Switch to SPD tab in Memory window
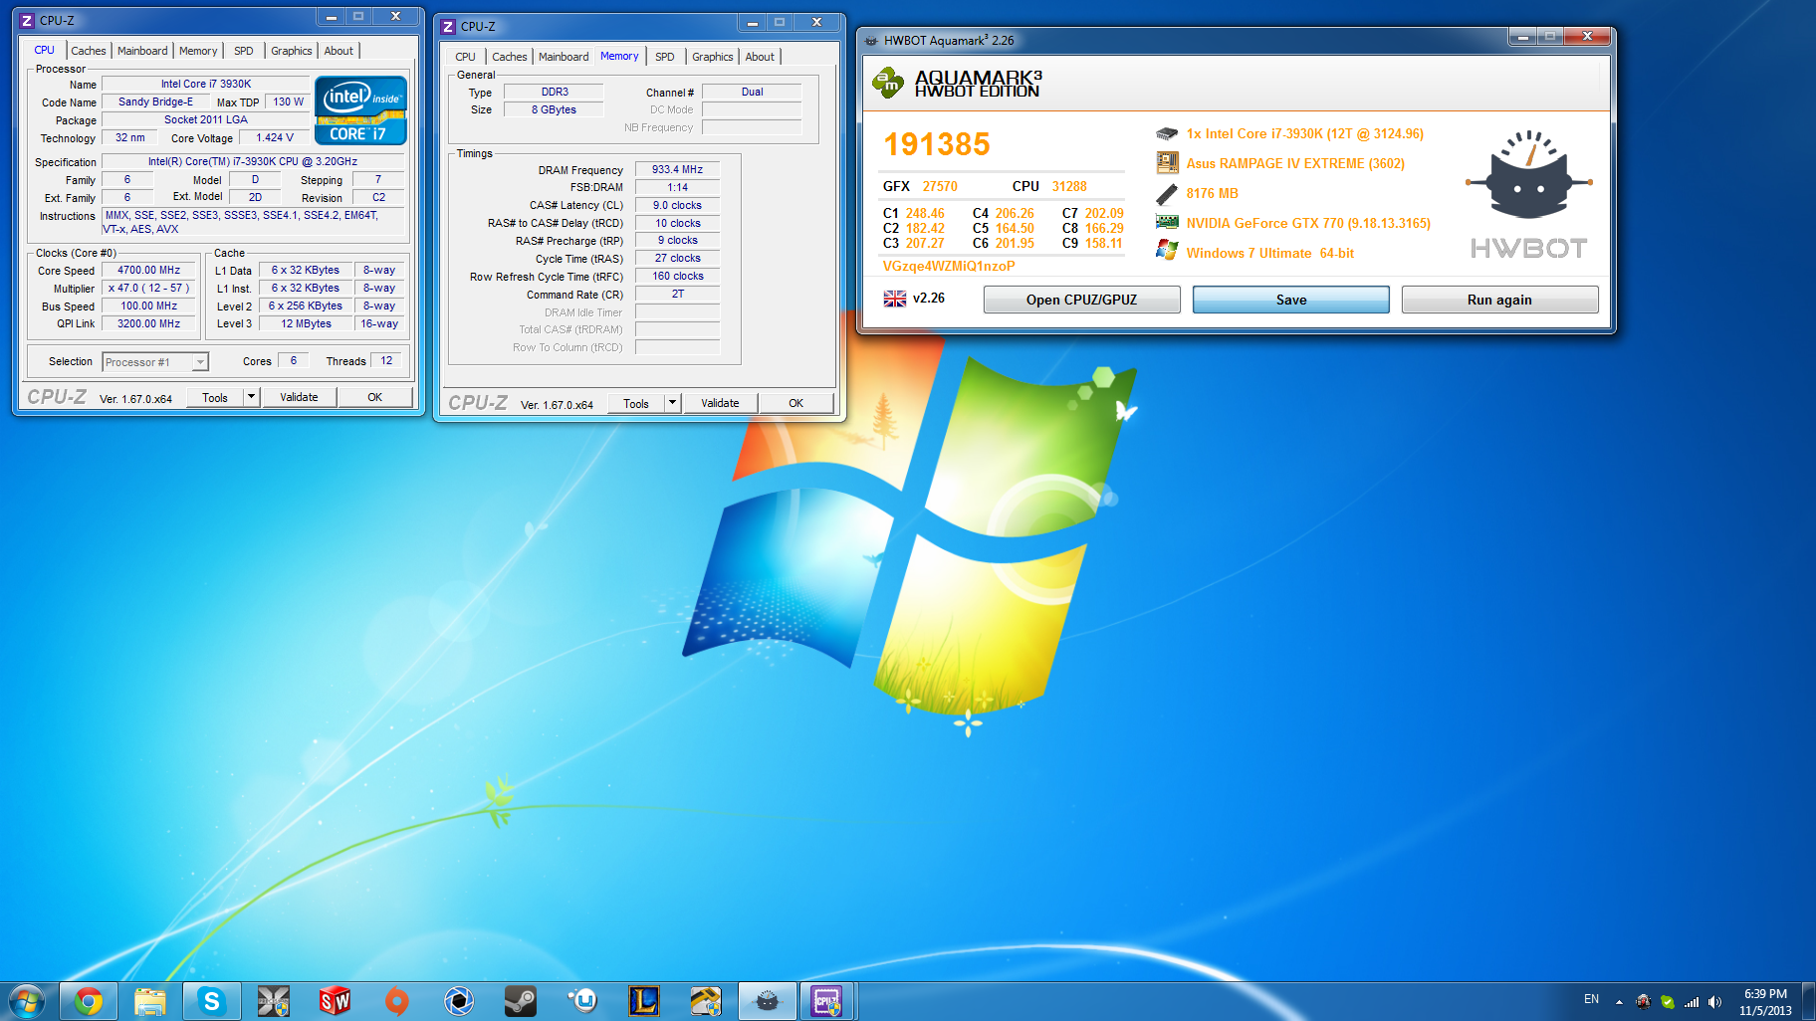This screenshot has width=1816, height=1021. click(x=665, y=57)
